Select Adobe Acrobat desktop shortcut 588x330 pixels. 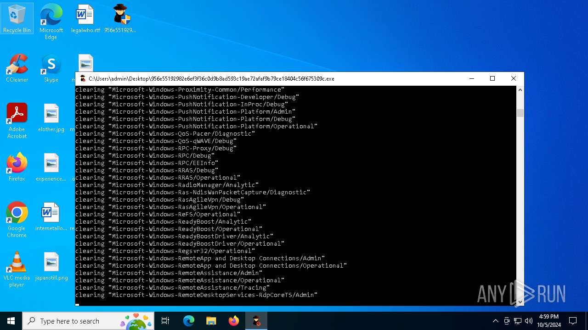tap(17, 121)
